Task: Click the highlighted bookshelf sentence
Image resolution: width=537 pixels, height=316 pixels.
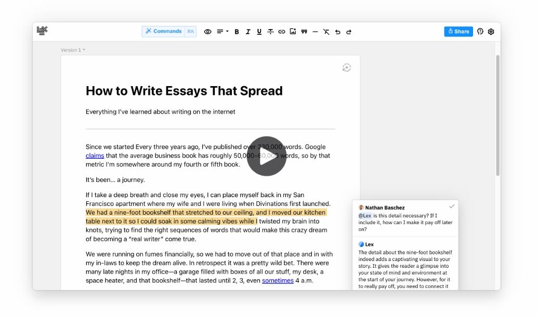Action: click(206, 217)
